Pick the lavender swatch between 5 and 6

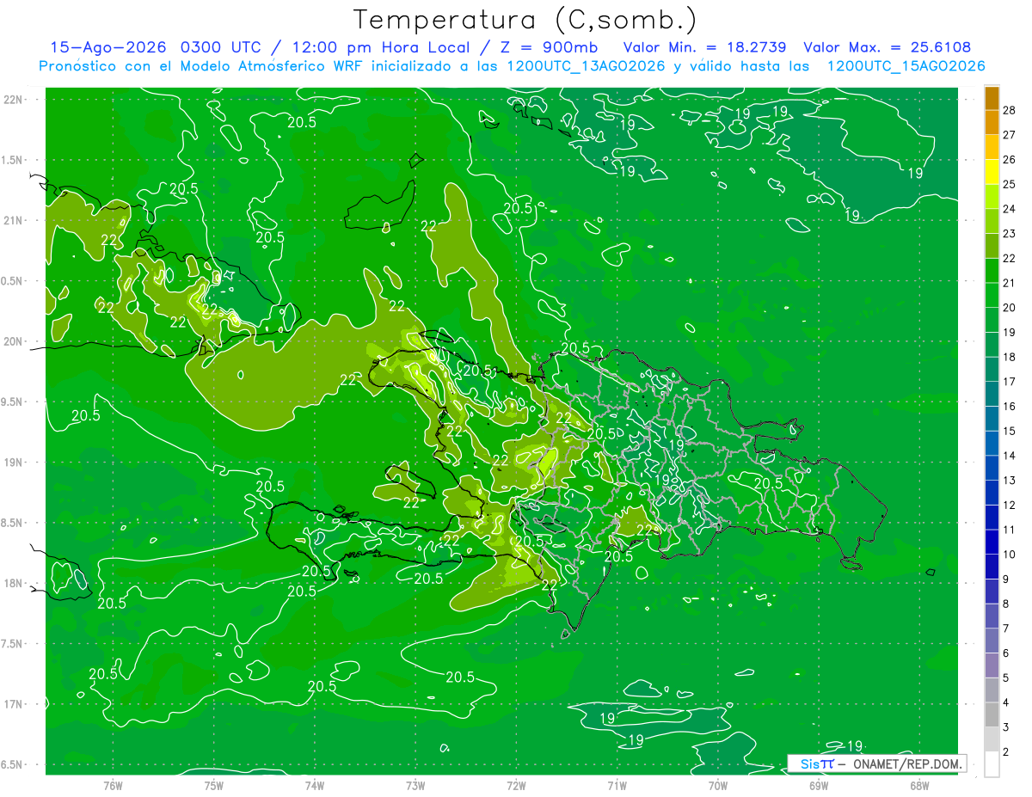point(992,665)
